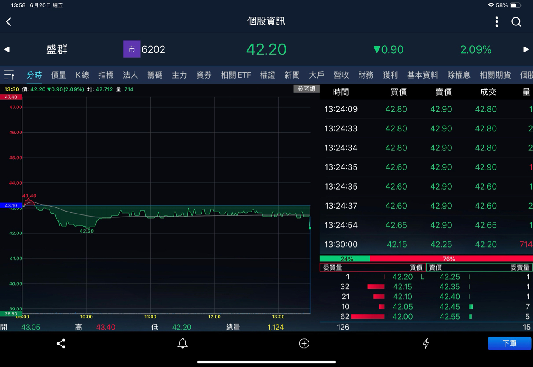Screen dimensions: 533x367
Task: Switch to the K線 tab
Action: (82, 75)
